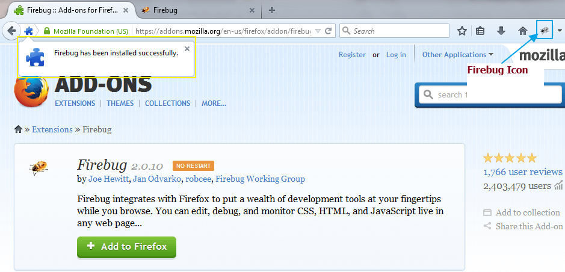Click the Firebug bug icon in toolbar
Viewport: 565px width, 272px height.
[545, 31]
